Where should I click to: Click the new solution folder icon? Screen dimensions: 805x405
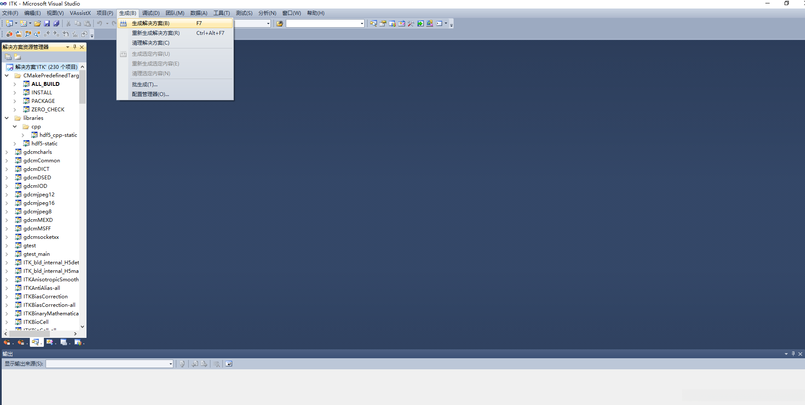pos(17,57)
